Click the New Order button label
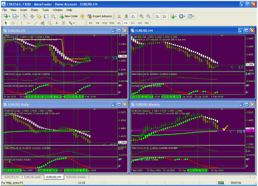Screen dimensions: 258x186 (71, 16)
